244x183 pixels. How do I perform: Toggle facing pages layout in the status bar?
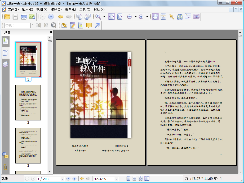147,179
